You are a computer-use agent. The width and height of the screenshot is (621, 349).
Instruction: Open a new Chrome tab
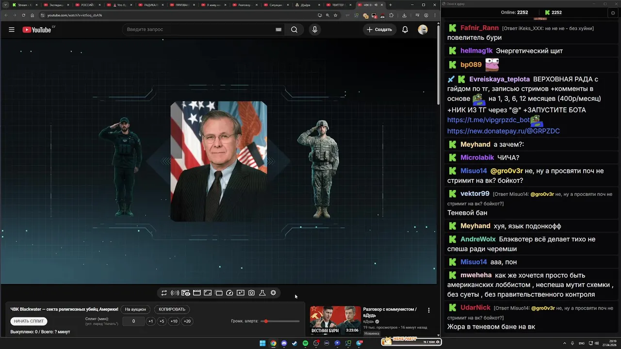pyautogui.click(x=390, y=5)
